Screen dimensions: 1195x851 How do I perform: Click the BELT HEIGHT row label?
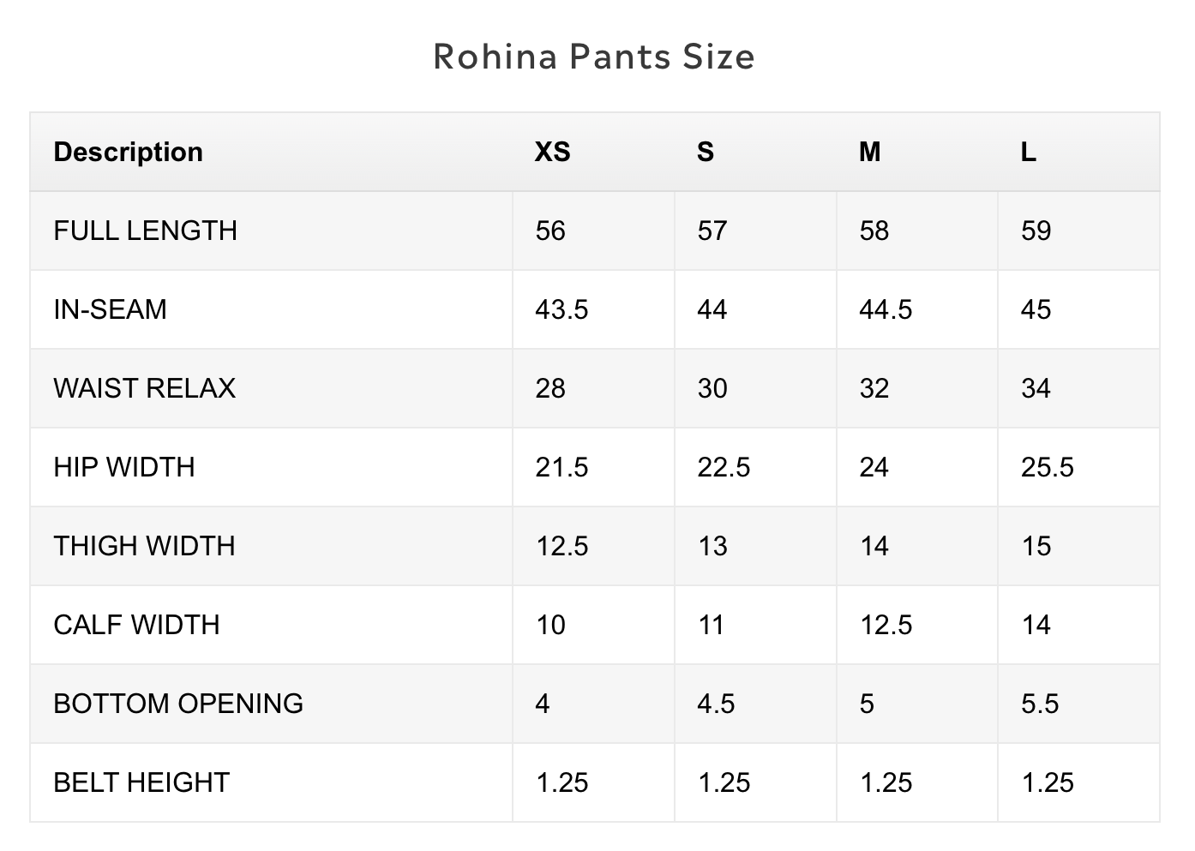pos(141,782)
